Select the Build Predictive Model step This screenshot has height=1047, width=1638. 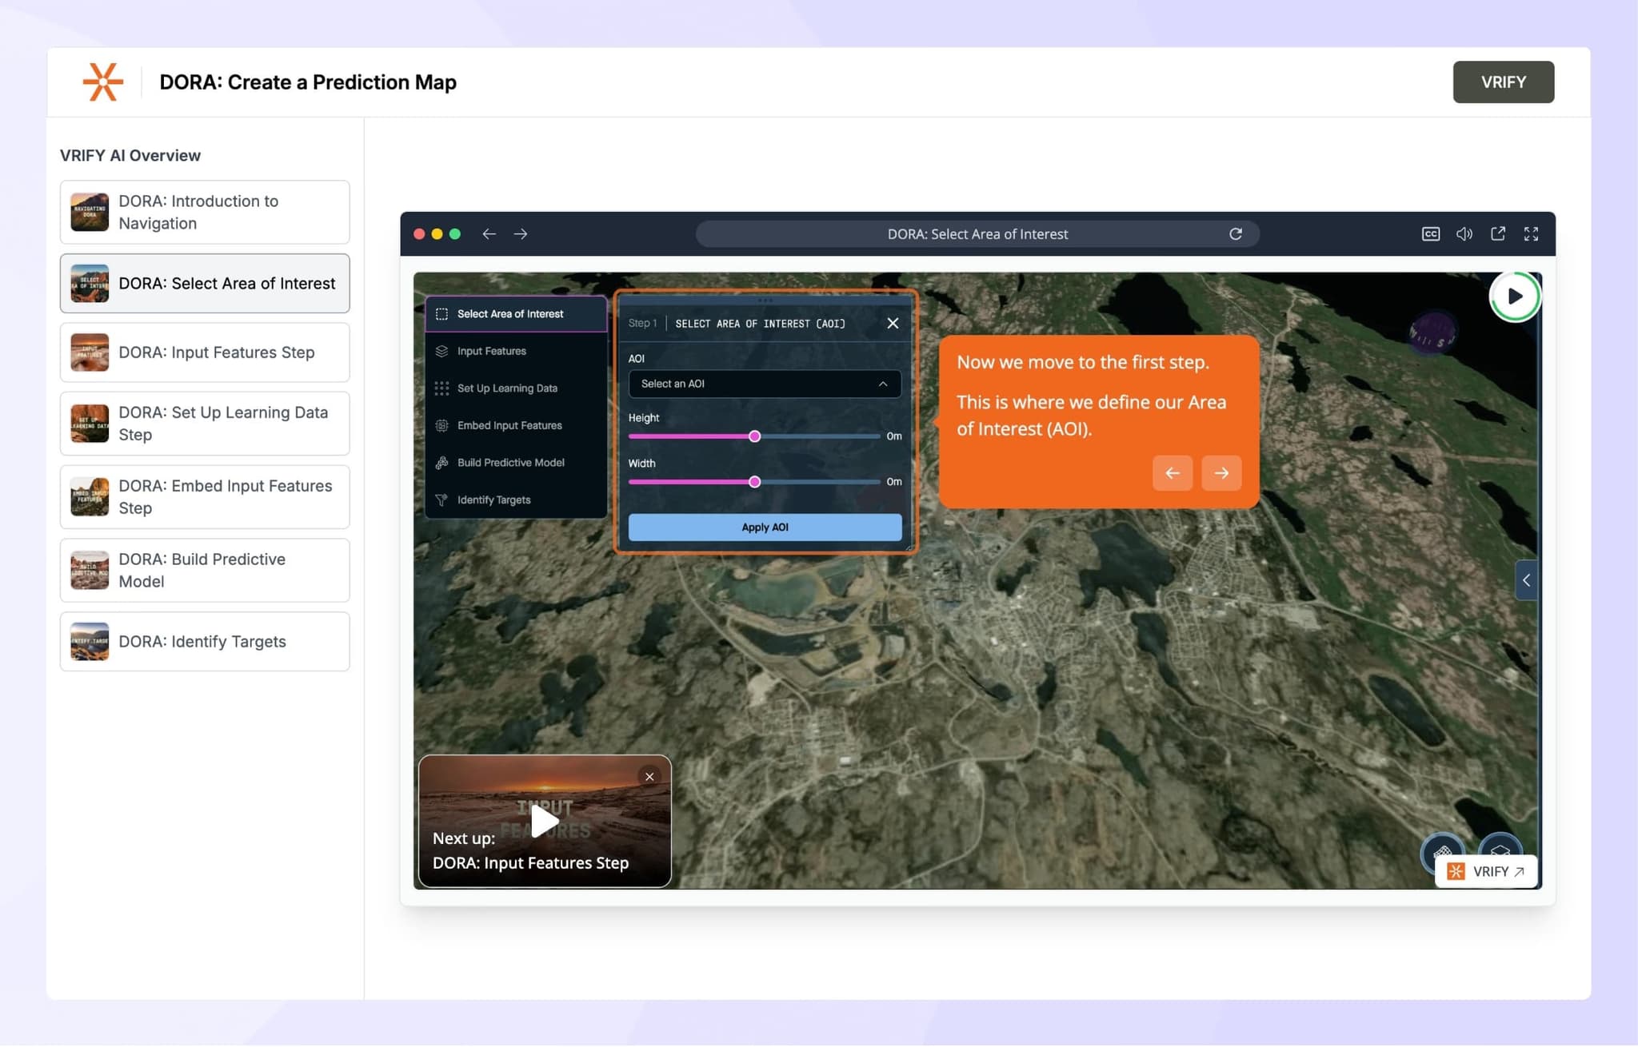coord(441,462)
